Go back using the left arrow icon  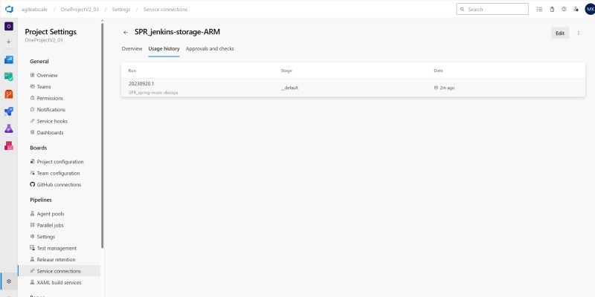point(126,33)
